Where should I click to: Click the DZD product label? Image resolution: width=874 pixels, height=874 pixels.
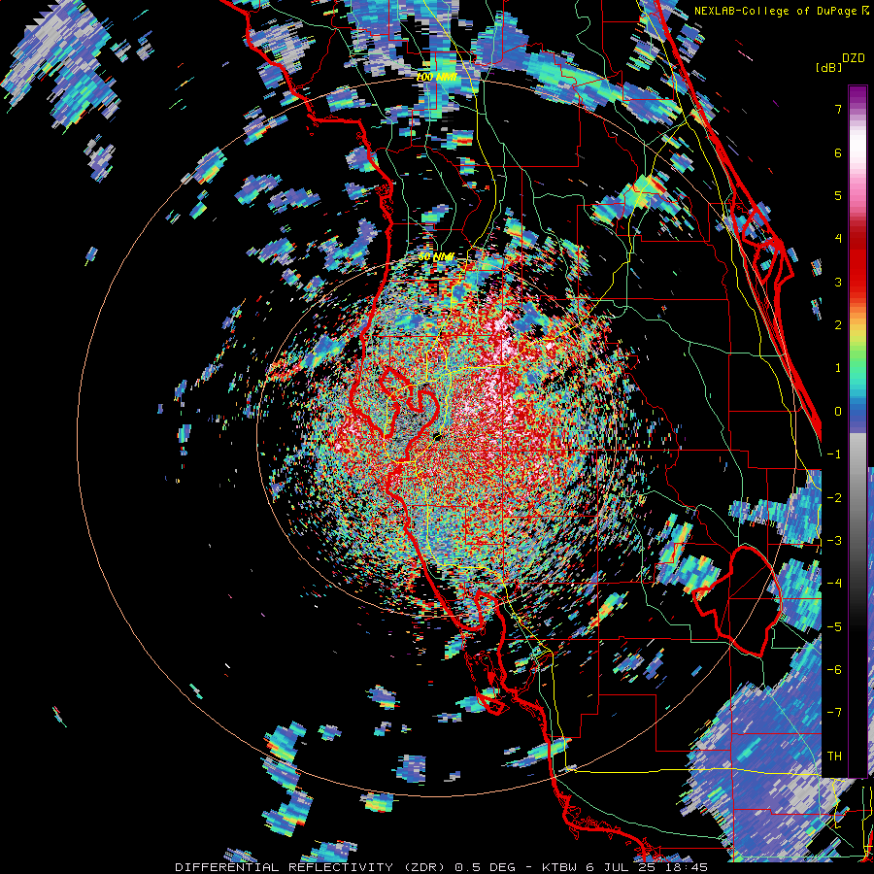(x=853, y=58)
